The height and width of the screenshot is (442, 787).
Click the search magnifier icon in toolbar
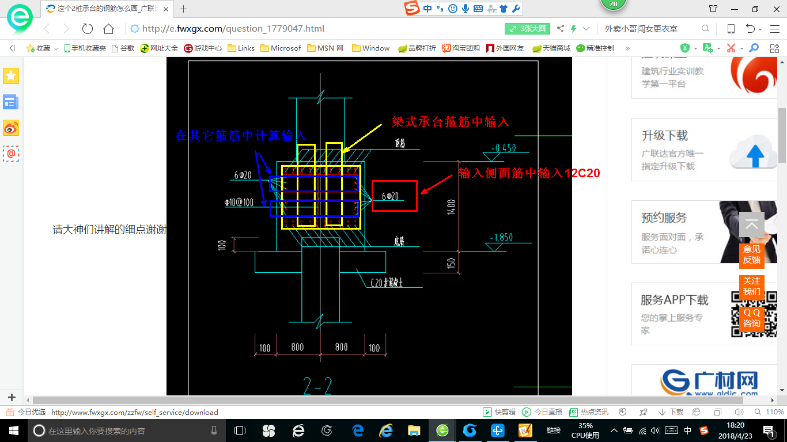[x=705, y=29]
